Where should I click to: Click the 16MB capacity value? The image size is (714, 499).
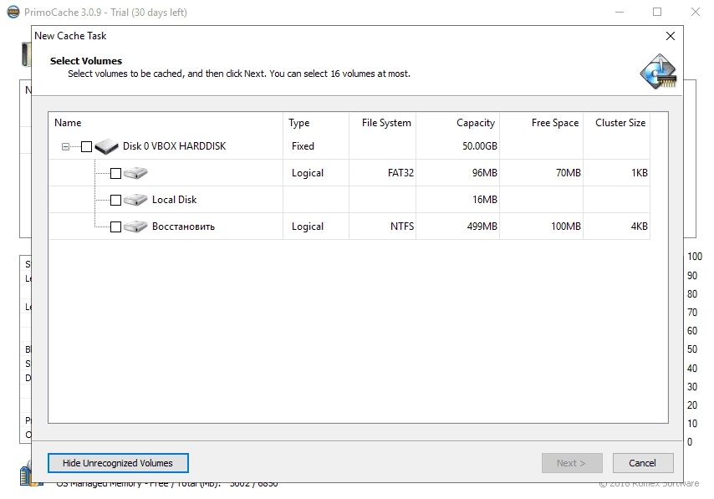(485, 200)
